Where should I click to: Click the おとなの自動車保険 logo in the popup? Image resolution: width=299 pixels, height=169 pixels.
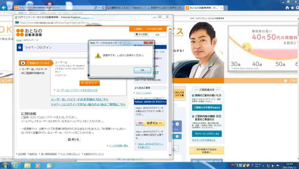[x=29, y=32]
